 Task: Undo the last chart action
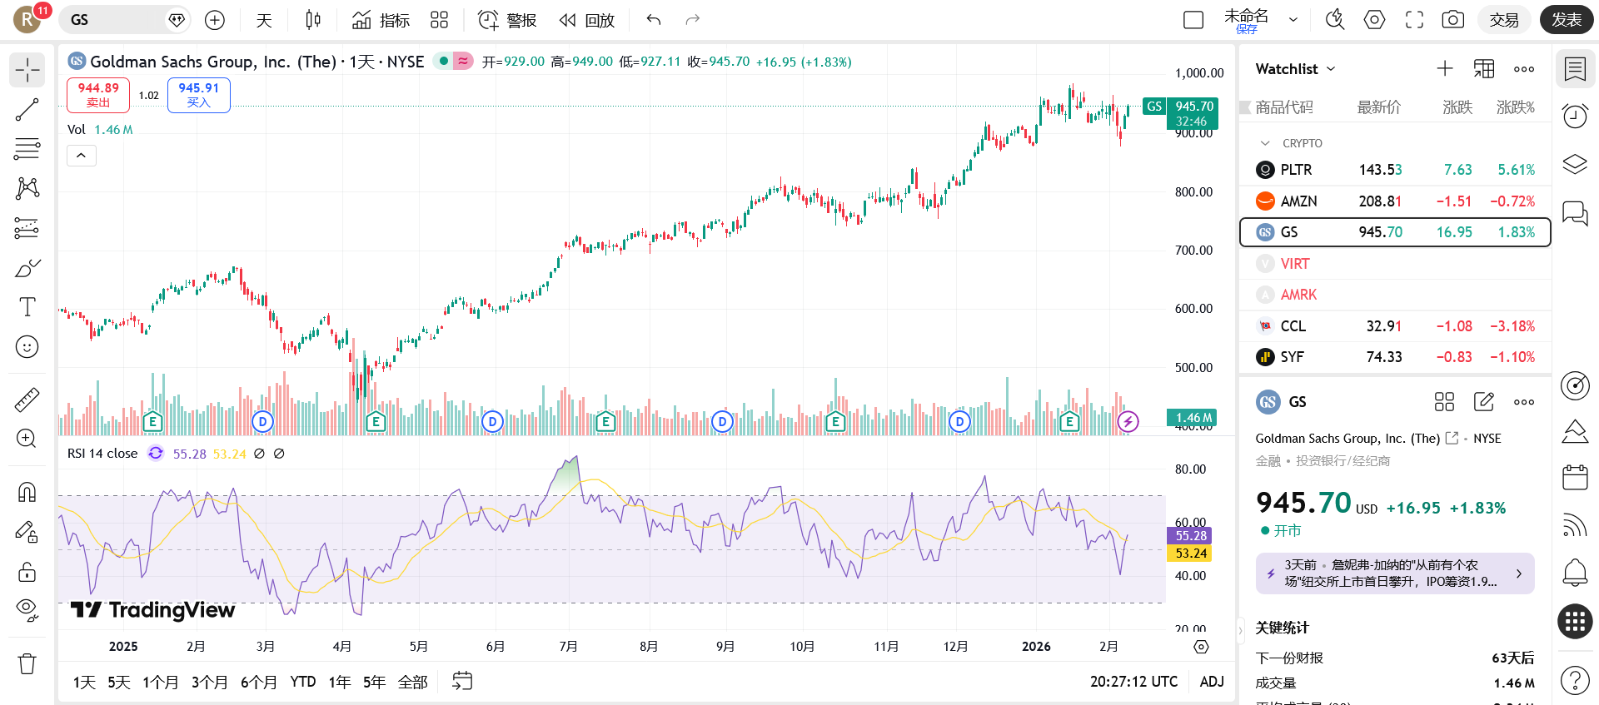click(654, 20)
